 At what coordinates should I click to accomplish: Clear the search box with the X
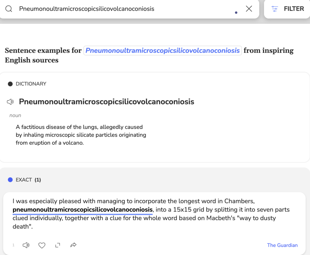click(x=249, y=9)
